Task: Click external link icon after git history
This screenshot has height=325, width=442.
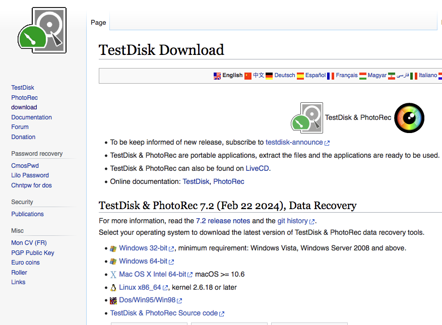Action: point(312,222)
